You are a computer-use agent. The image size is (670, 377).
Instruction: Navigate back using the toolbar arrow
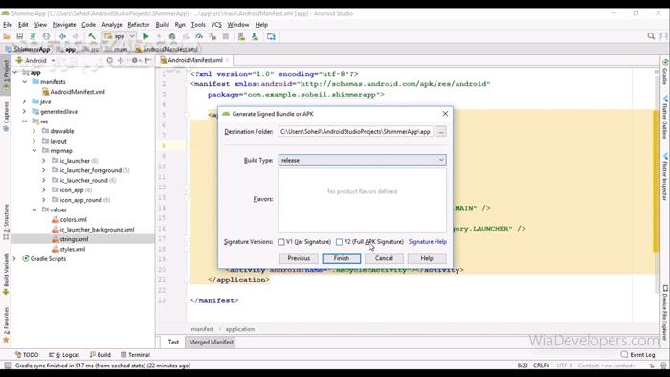[62, 36]
